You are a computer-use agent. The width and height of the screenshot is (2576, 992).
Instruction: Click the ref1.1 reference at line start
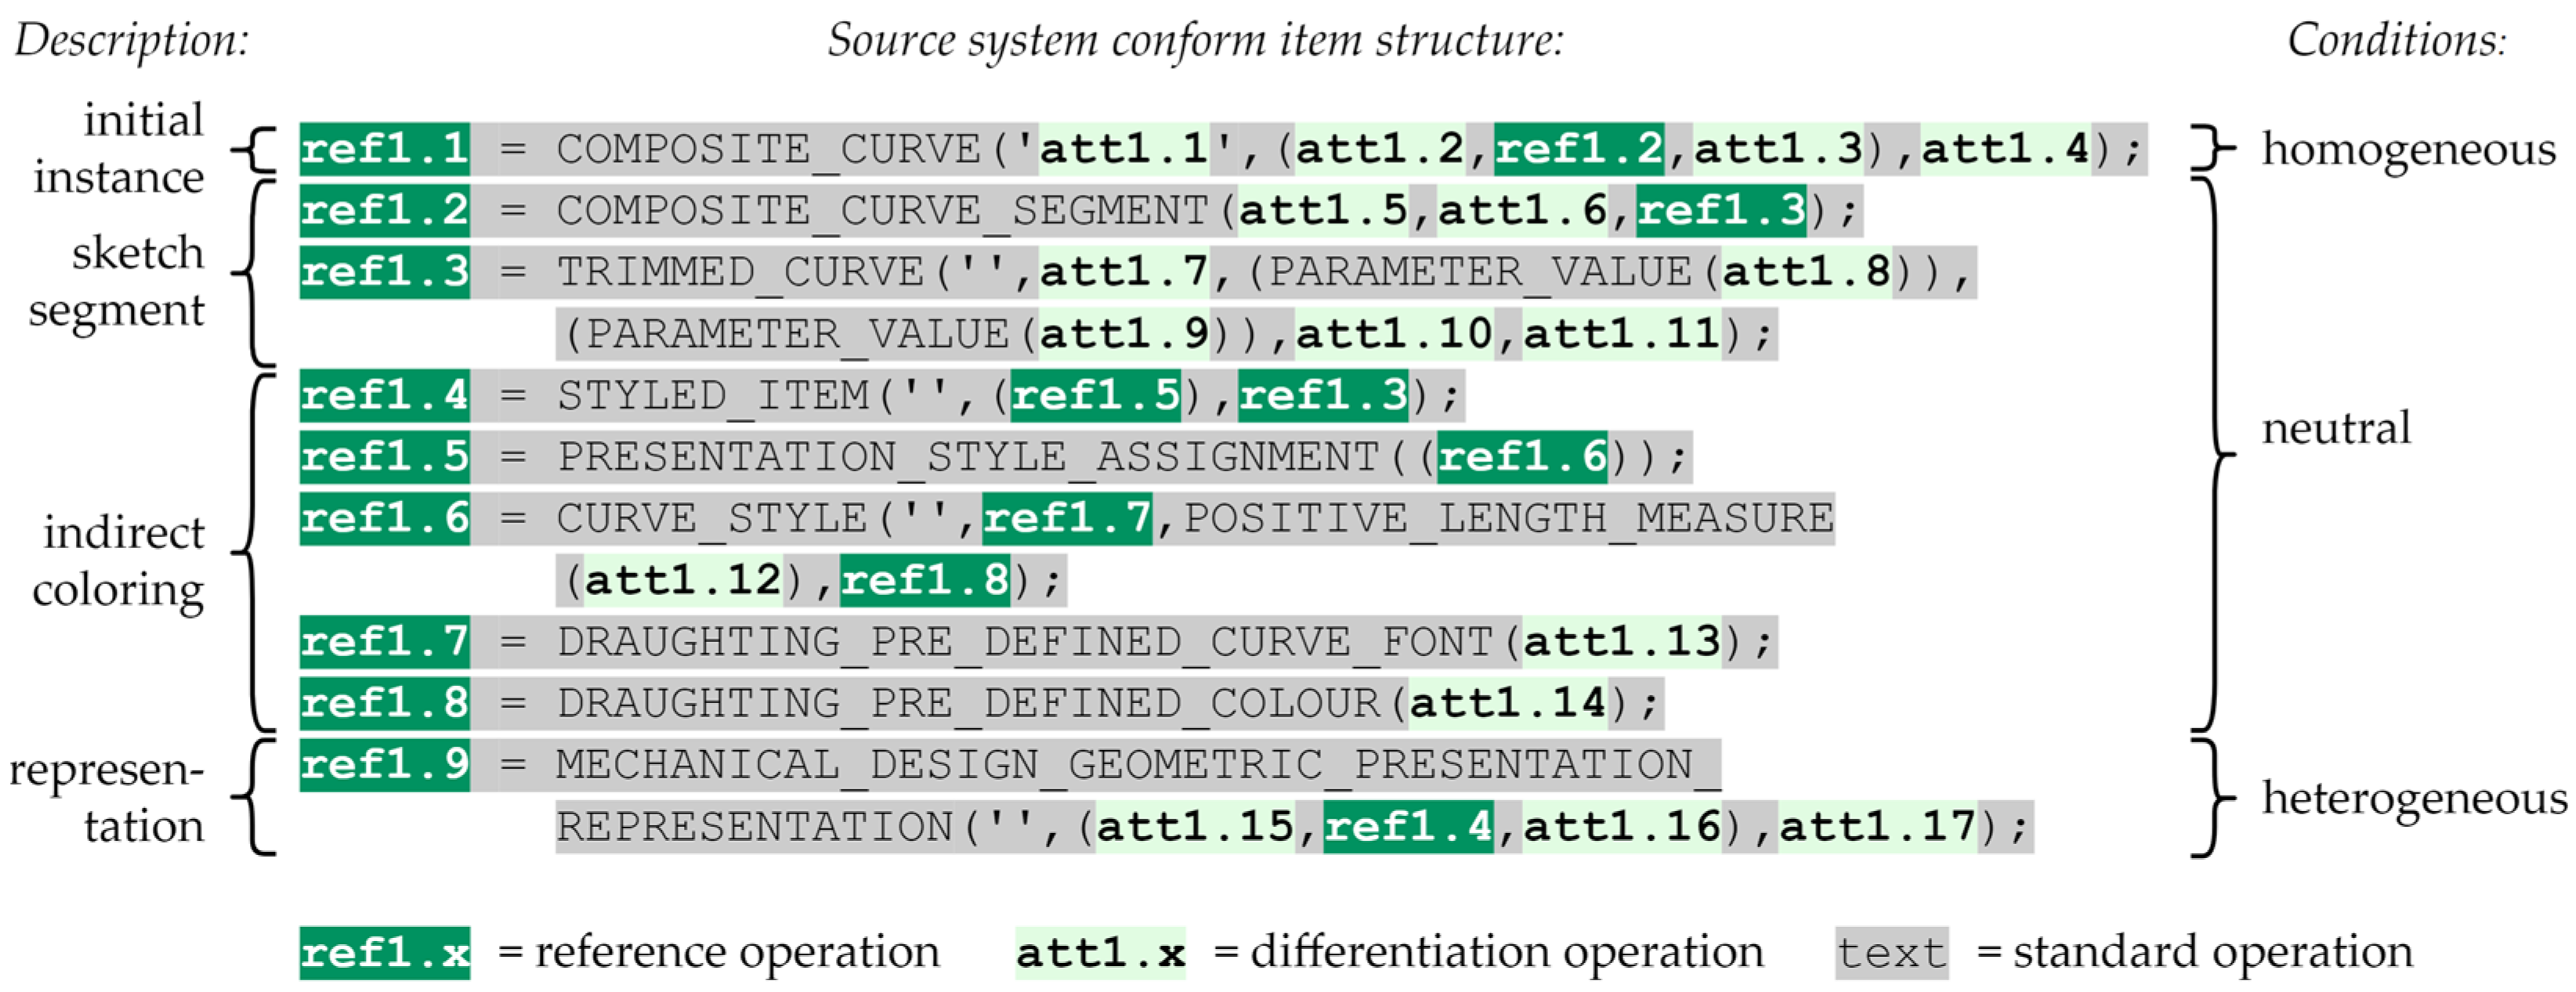tap(385, 150)
